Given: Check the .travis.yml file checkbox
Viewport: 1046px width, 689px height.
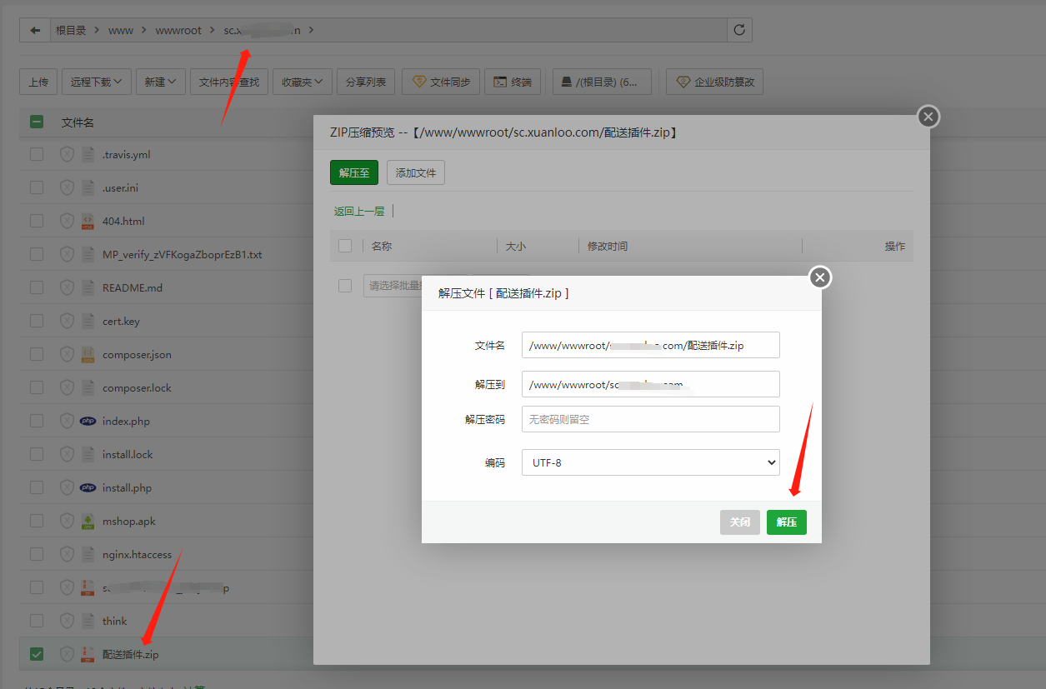Looking at the screenshot, I should pyautogui.click(x=37, y=154).
